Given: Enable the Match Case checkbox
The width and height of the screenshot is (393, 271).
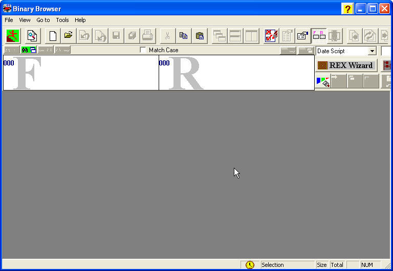Looking at the screenshot, I should coord(143,50).
